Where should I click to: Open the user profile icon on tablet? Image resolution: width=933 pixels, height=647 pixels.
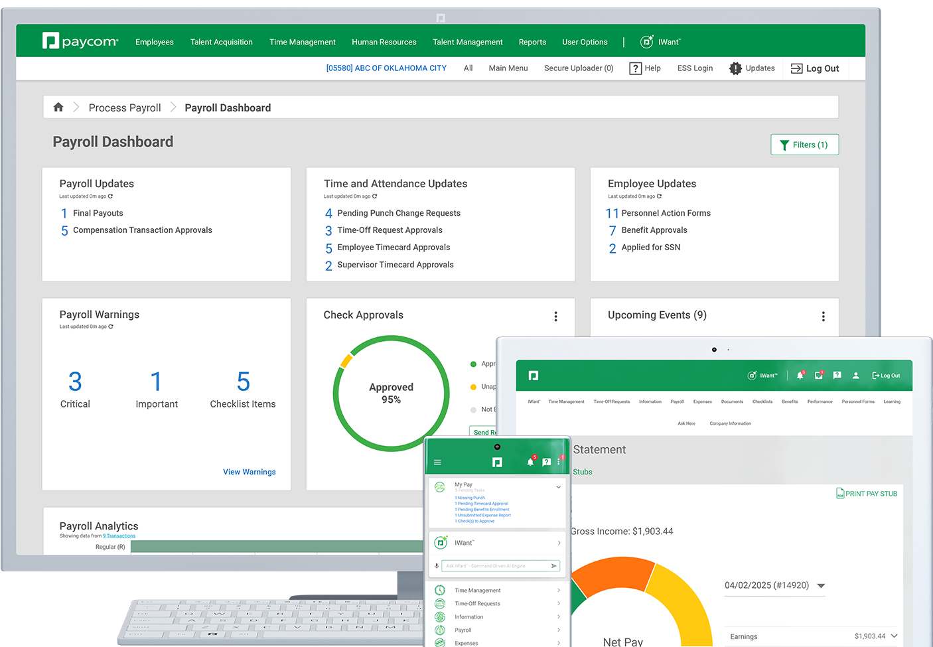tap(855, 376)
